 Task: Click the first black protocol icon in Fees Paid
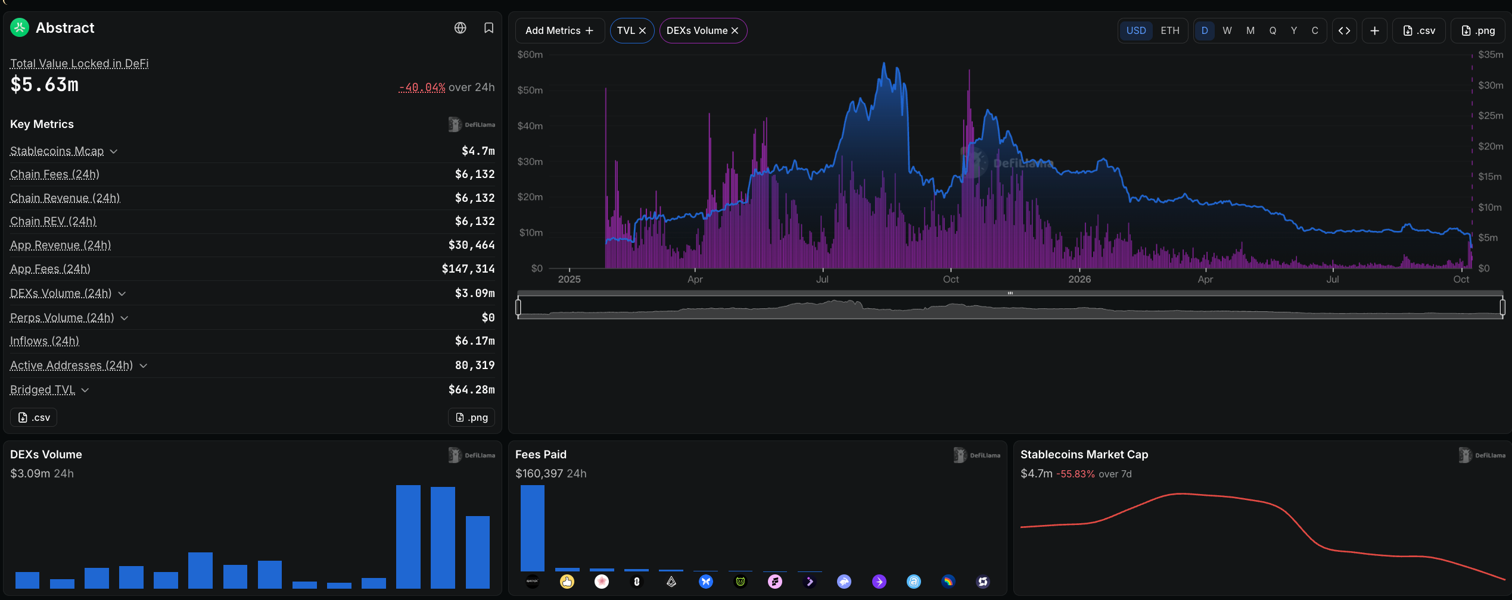tap(533, 582)
